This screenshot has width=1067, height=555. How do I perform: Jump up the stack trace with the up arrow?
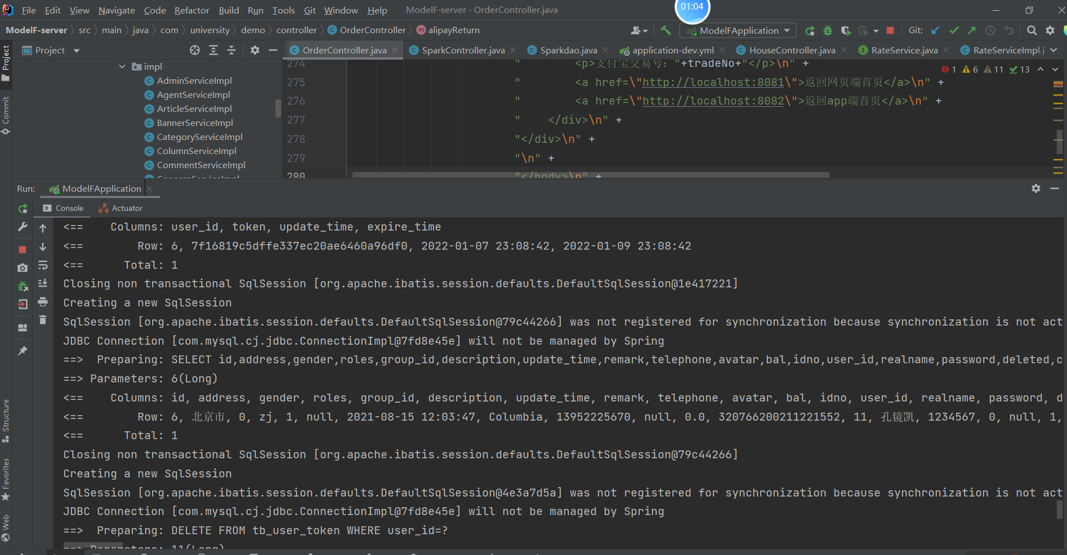pos(43,228)
